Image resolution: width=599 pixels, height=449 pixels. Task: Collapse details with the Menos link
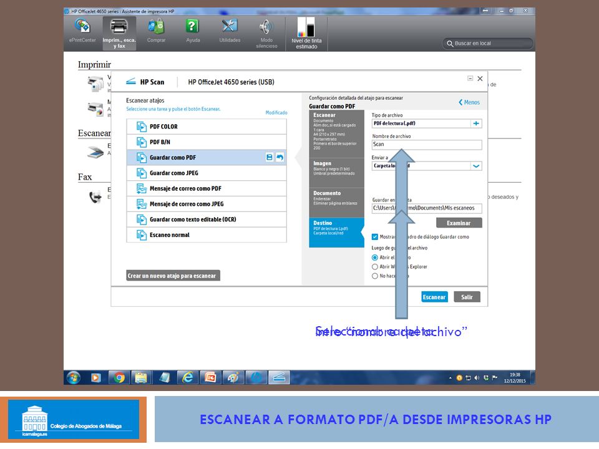coord(469,102)
